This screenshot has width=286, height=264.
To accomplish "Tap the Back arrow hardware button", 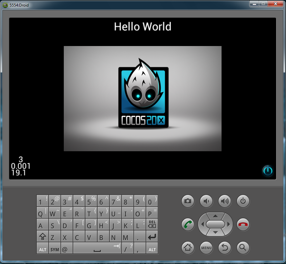I will click(225, 248).
